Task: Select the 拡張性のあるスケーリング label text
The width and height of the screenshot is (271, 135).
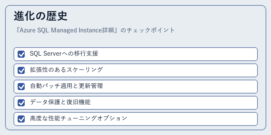Action: point(66,70)
